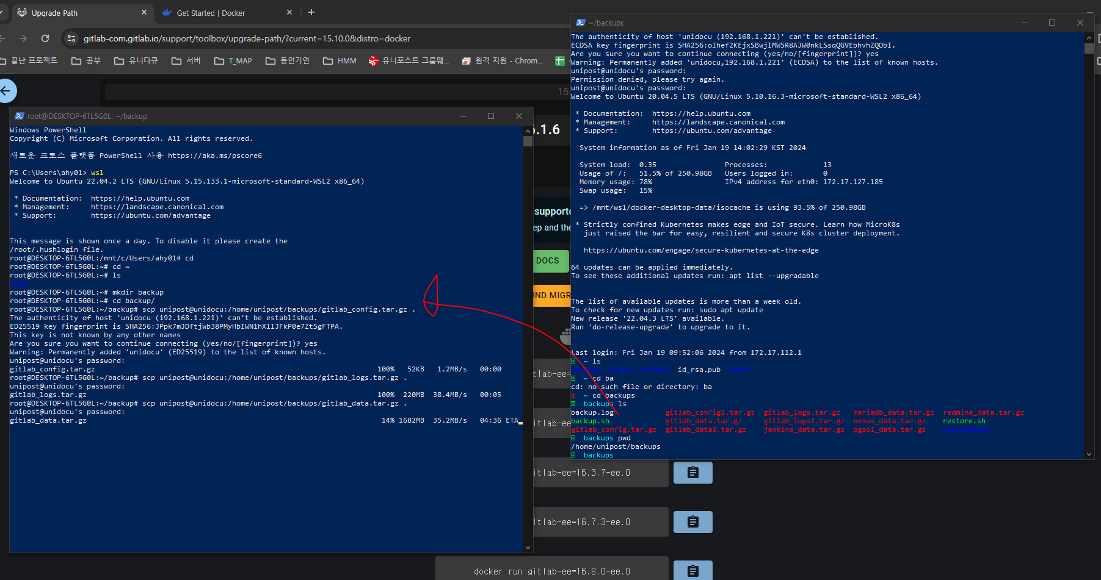This screenshot has height=580, width=1101.
Task: Minimize the ~/backups terminal window
Action: click(1025, 23)
